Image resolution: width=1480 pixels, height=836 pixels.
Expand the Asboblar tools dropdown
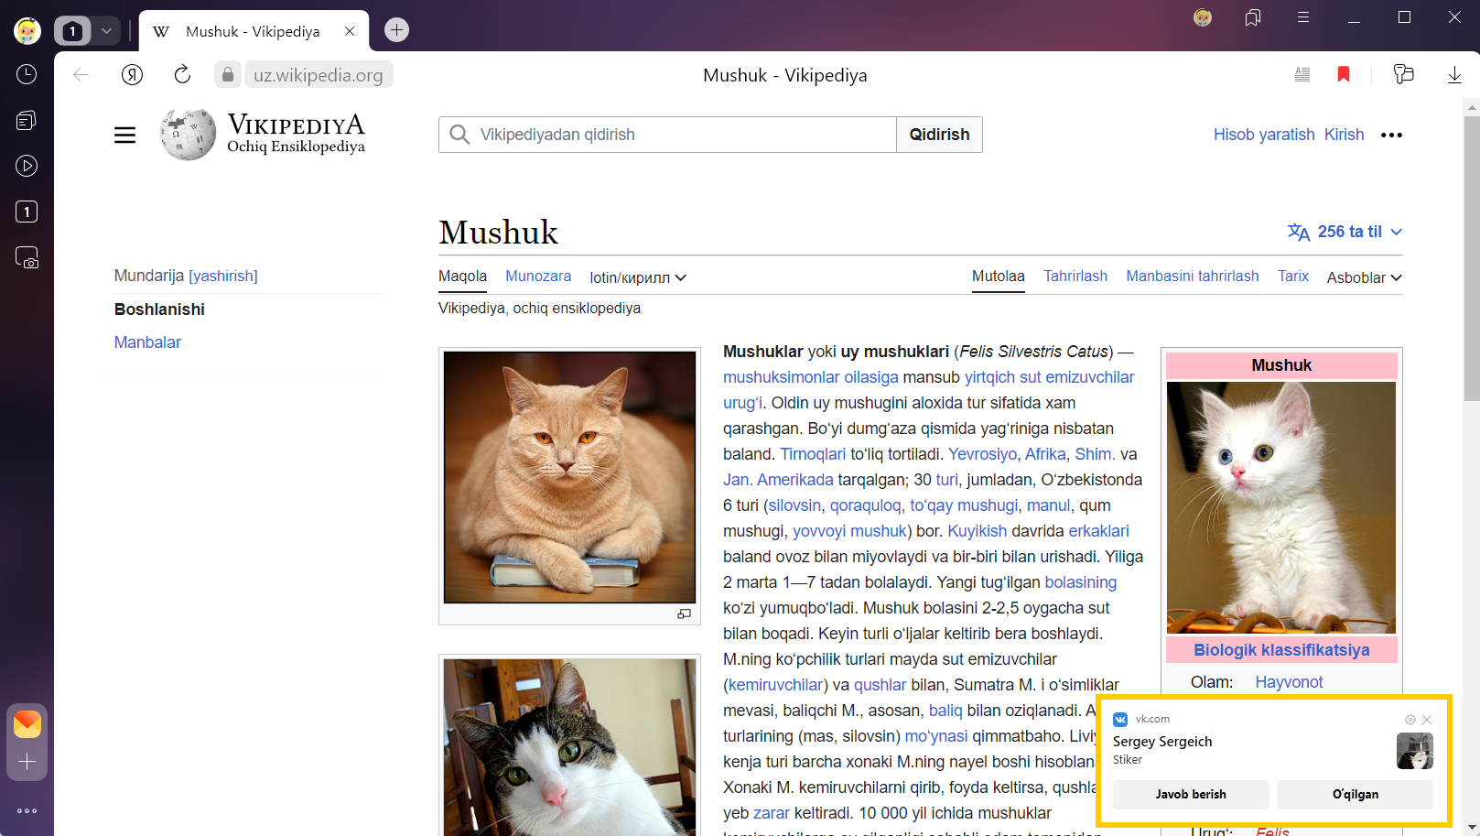point(1364,277)
